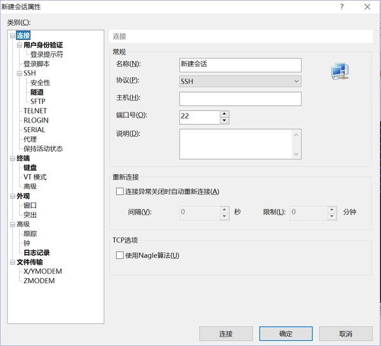381x346 pixels.
Task: Collapse the 连接 tree node
Action: pos(12,36)
